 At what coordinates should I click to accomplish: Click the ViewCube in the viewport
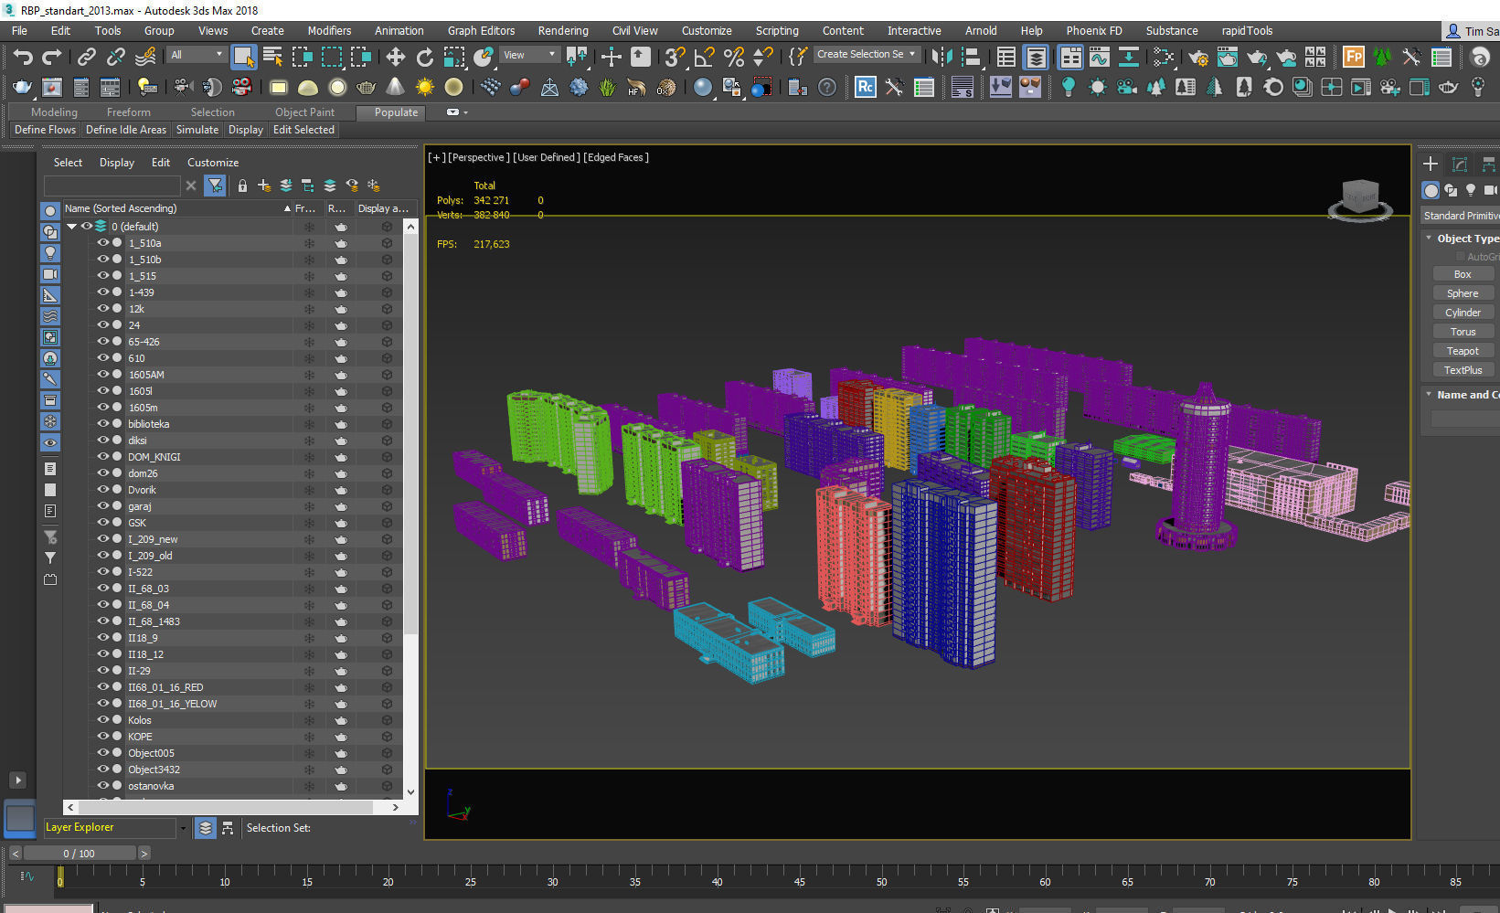click(1360, 198)
